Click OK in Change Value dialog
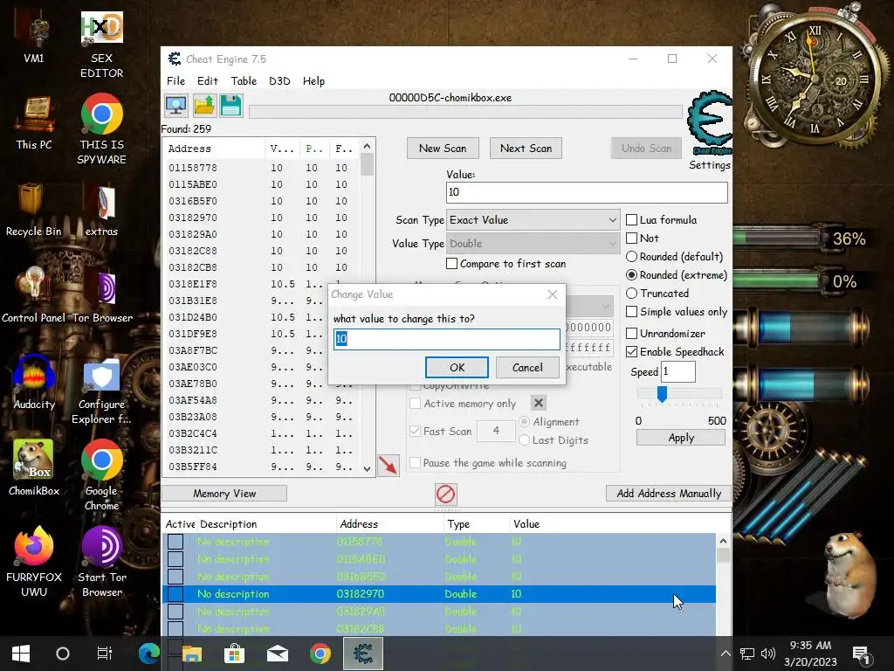The height and width of the screenshot is (671, 894). click(457, 368)
